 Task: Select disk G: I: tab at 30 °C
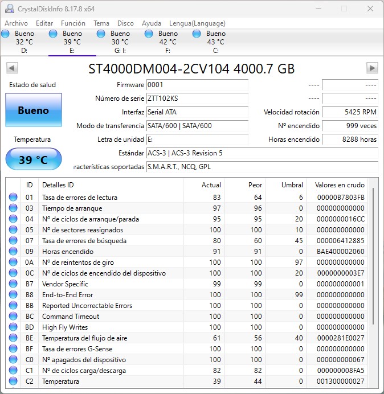pyautogui.click(x=120, y=42)
